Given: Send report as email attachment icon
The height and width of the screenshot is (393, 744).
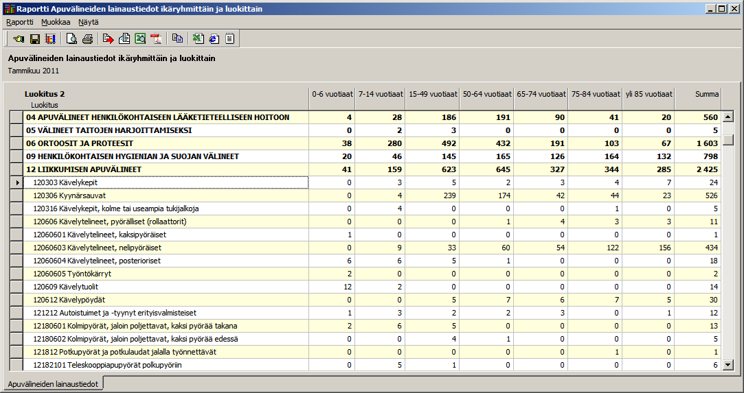Looking at the screenshot, I should 124,39.
